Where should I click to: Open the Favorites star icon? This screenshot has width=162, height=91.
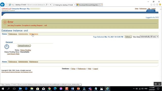click(154, 5)
